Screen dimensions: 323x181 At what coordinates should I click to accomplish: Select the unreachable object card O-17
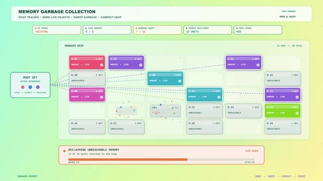point(126,127)
